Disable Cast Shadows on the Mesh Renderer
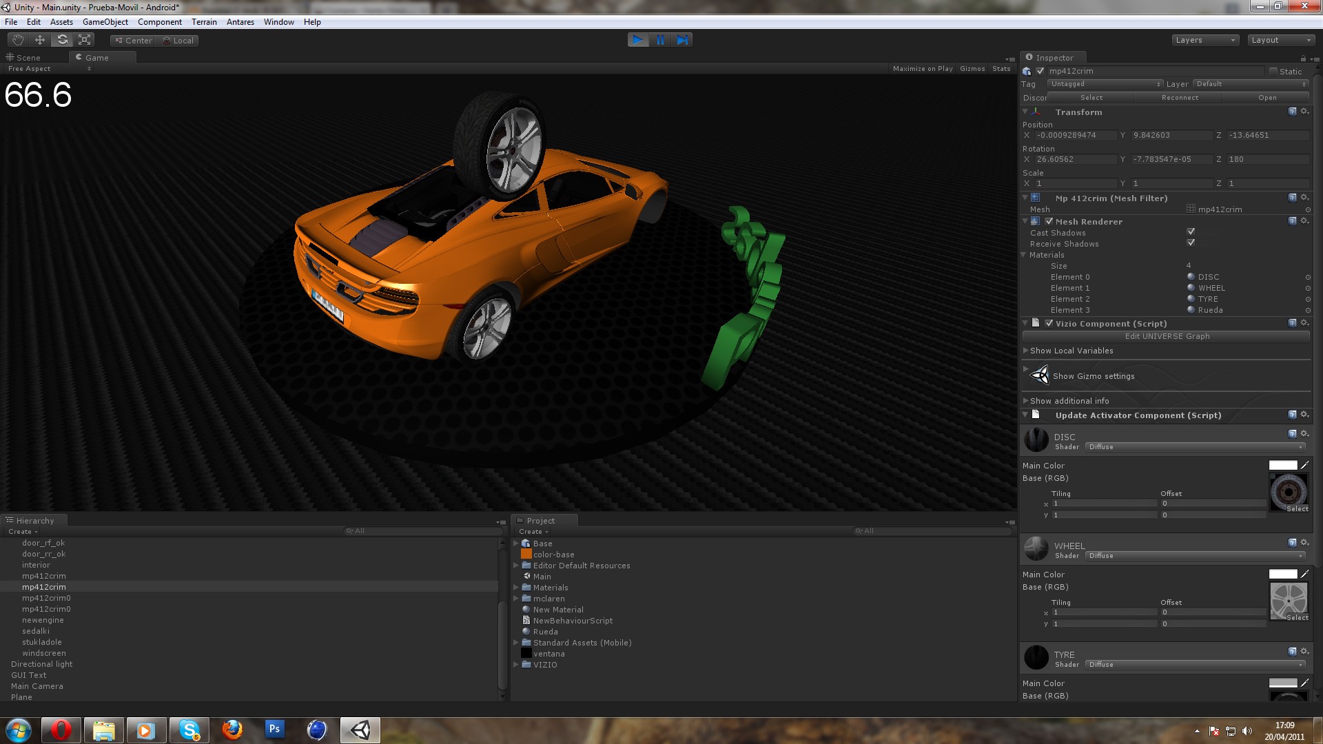This screenshot has width=1323, height=744. point(1190,232)
